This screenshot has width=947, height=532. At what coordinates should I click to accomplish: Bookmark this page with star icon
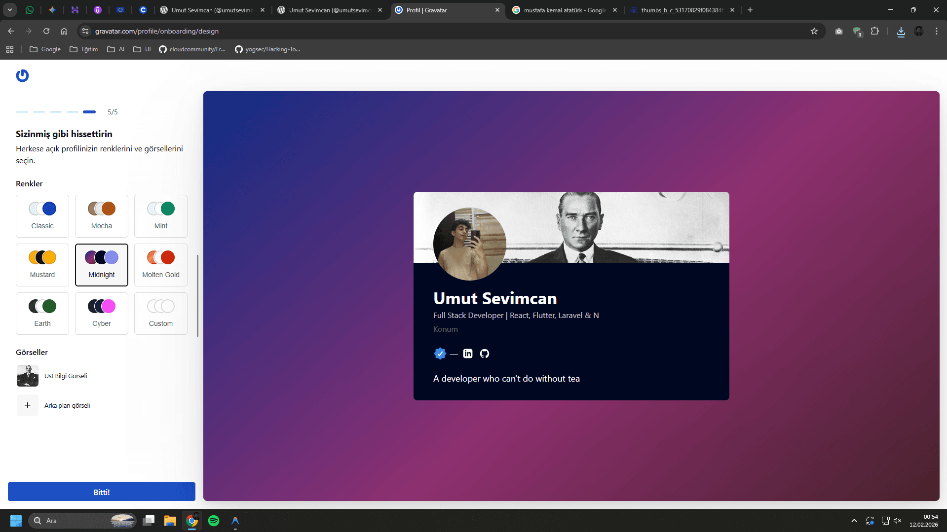click(x=814, y=31)
